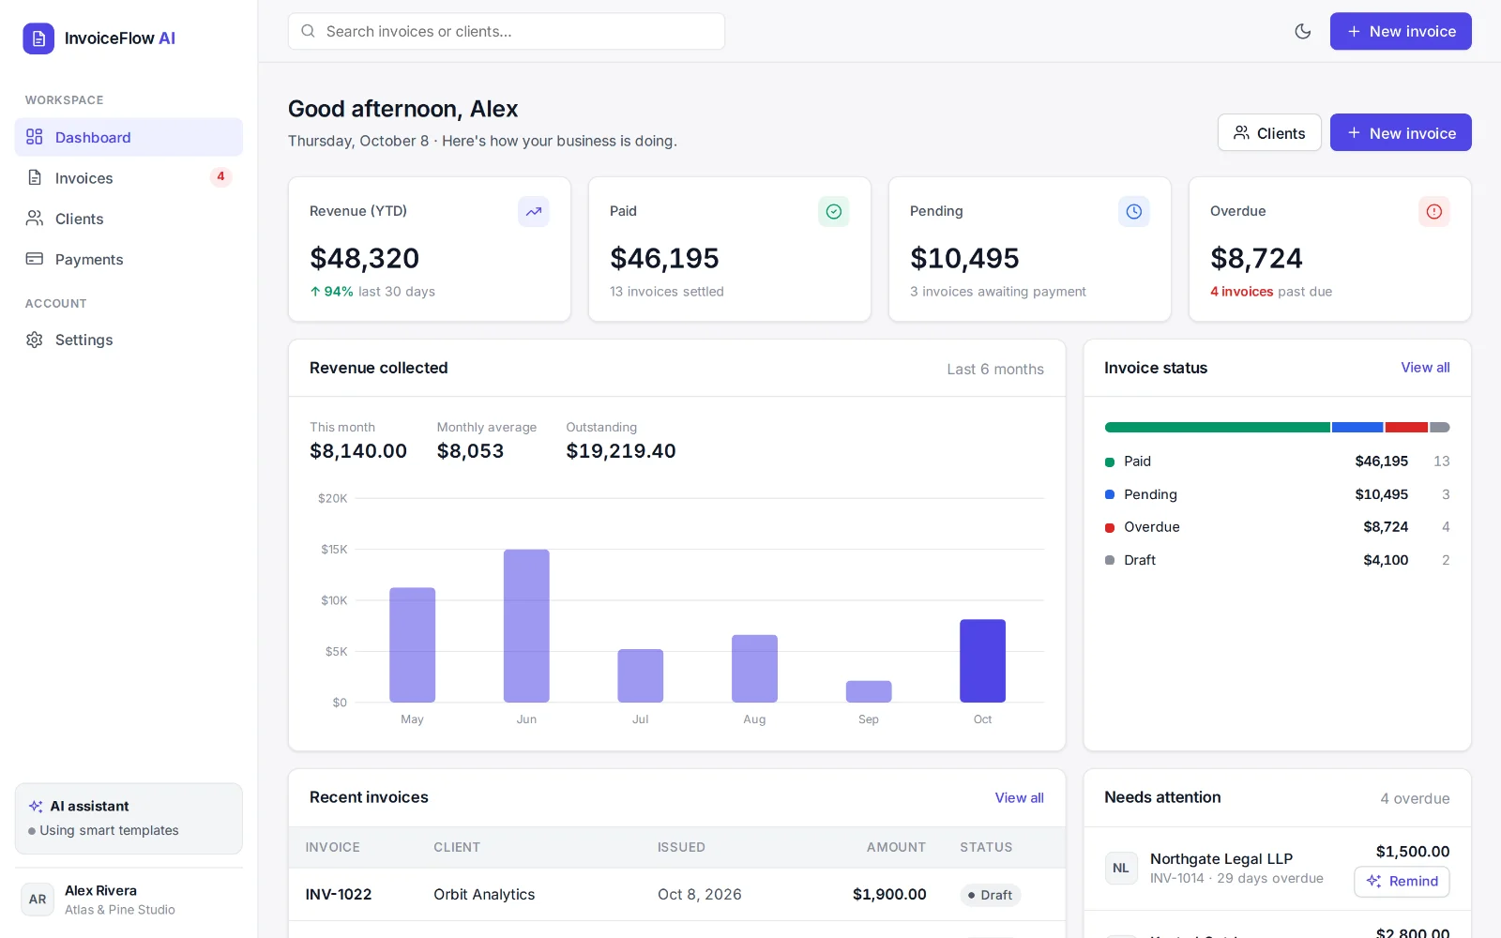Click the October revenue bar

pos(982,660)
